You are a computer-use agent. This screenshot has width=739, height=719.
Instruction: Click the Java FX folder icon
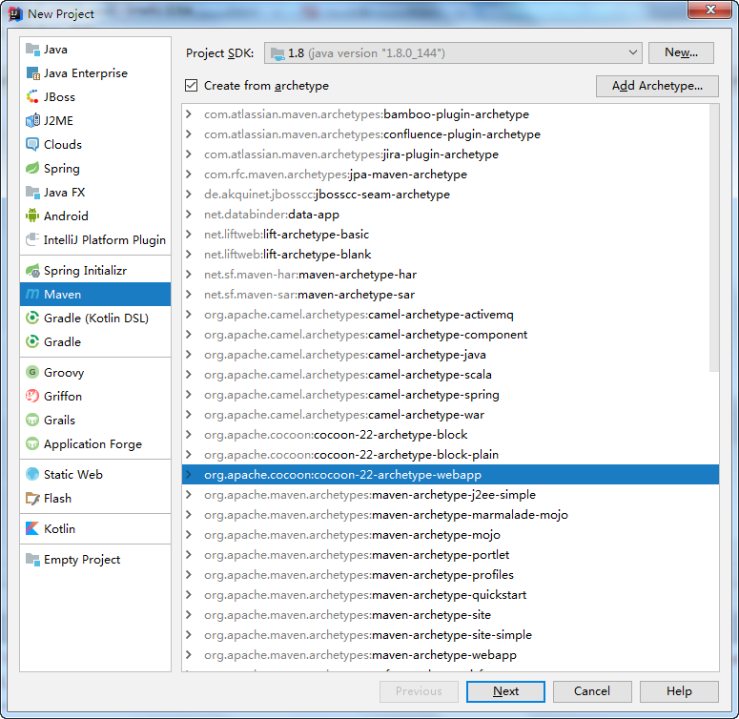pos(32,193)
